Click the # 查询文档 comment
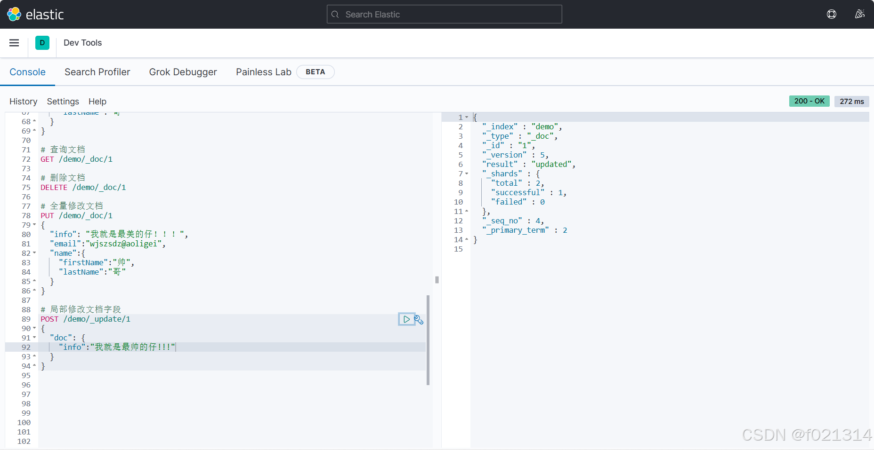 tap(63, 150)
